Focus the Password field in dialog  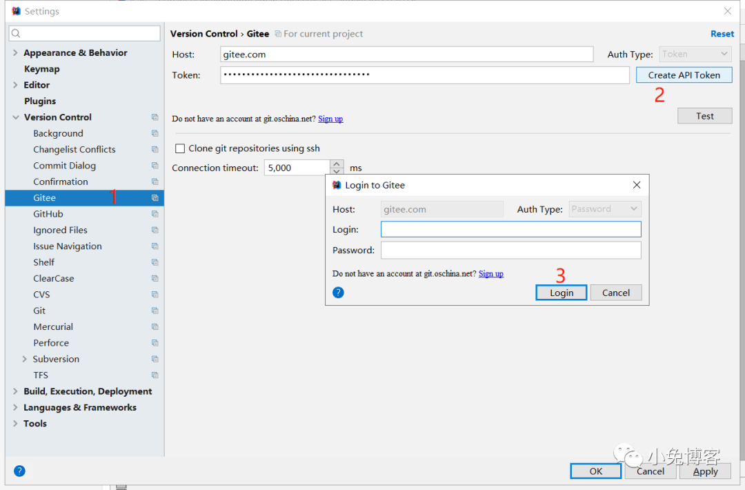(510, 251)
